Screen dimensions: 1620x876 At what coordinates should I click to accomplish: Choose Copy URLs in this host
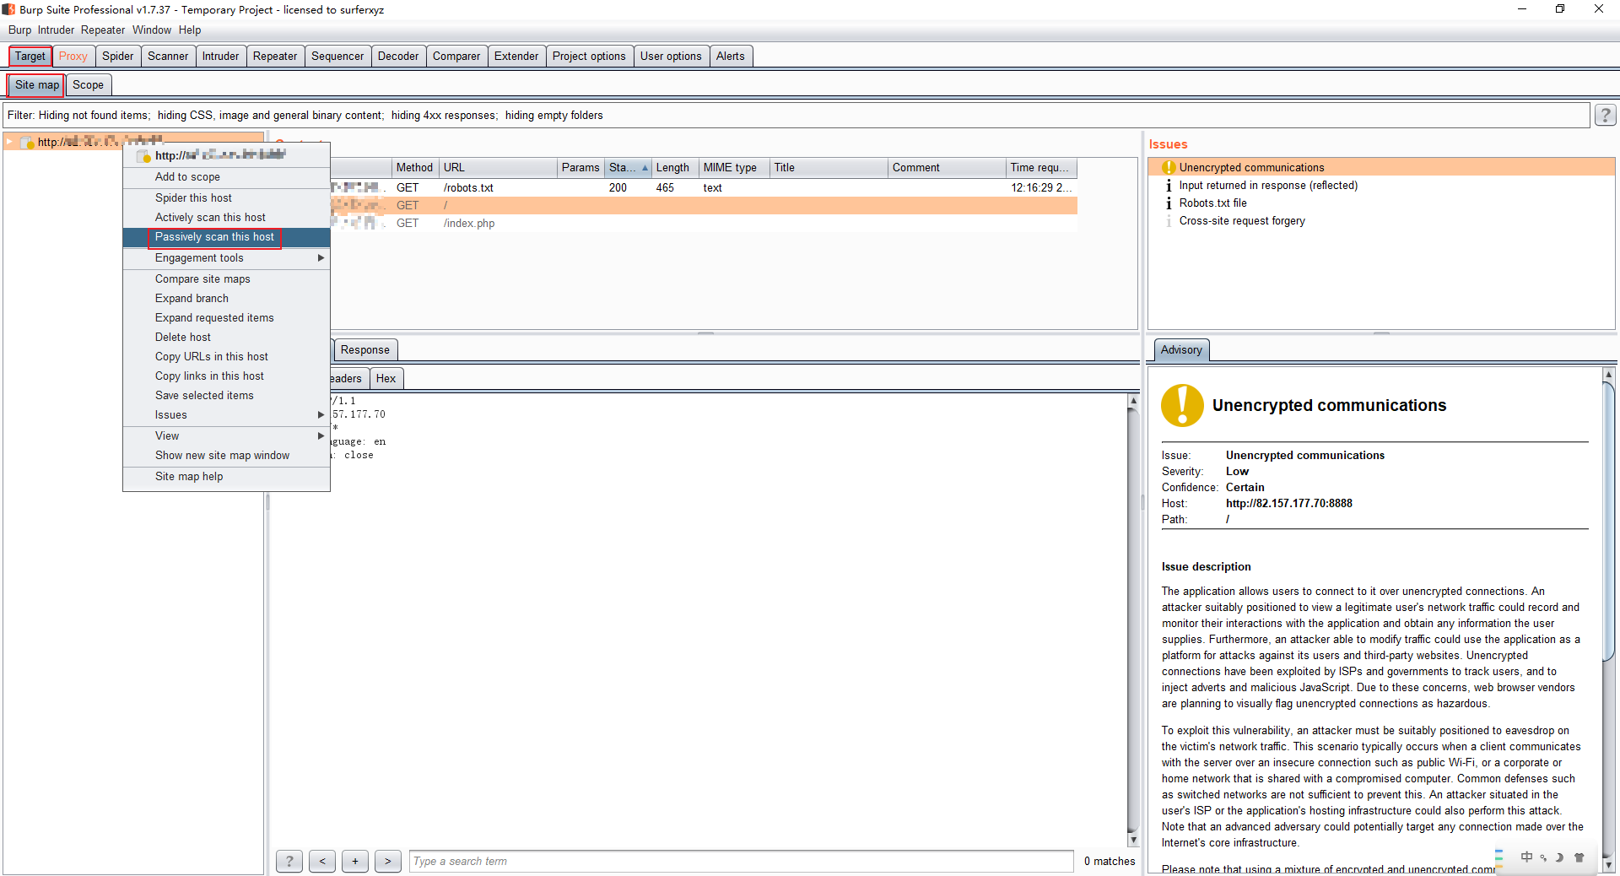click(x=226, y=356)
